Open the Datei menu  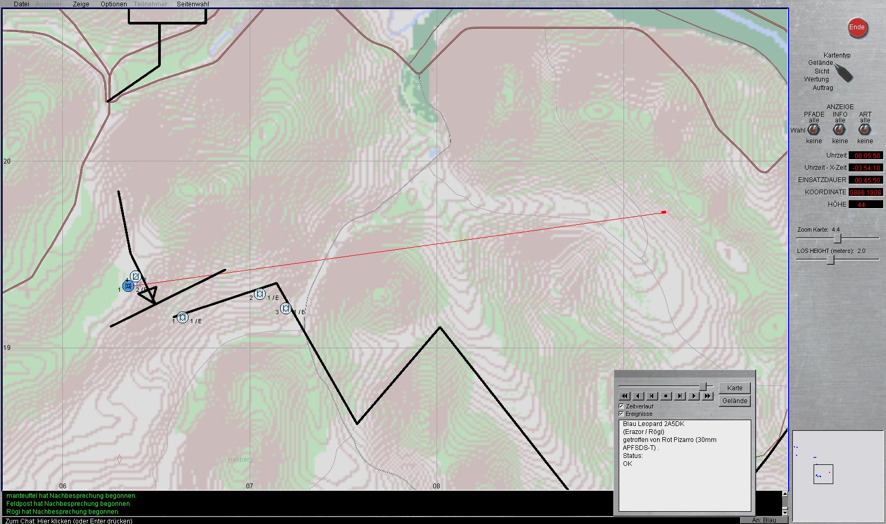(21, 4)
